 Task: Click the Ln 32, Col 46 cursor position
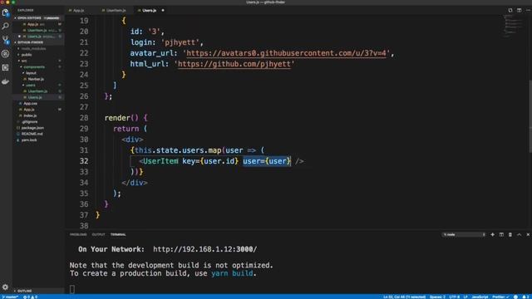404,297
